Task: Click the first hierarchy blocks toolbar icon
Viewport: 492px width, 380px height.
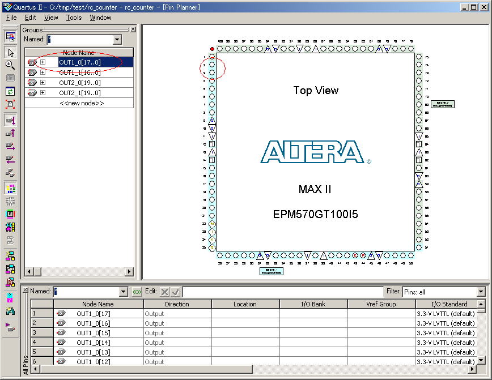Action: pyautogui.click(x=10, y=256)
